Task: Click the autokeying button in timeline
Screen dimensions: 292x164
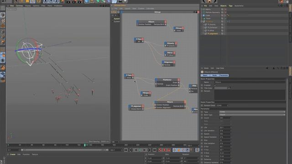Action: (x=164, y=150)
